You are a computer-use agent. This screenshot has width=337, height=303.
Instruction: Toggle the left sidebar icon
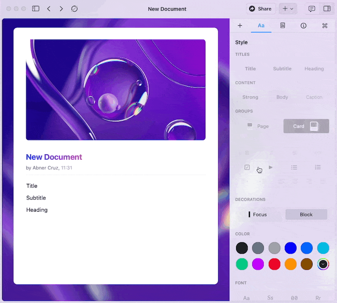point(36,9)
